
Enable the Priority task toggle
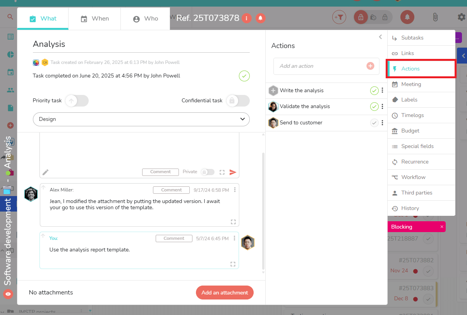tap(77, 100)
